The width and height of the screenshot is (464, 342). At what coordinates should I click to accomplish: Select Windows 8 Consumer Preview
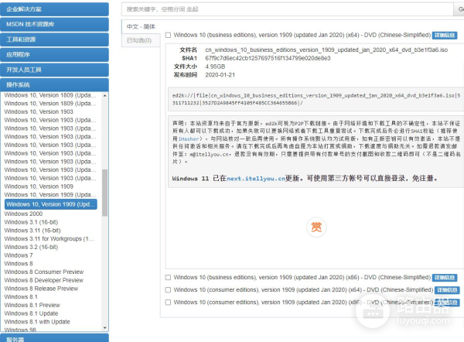[44, 272]
